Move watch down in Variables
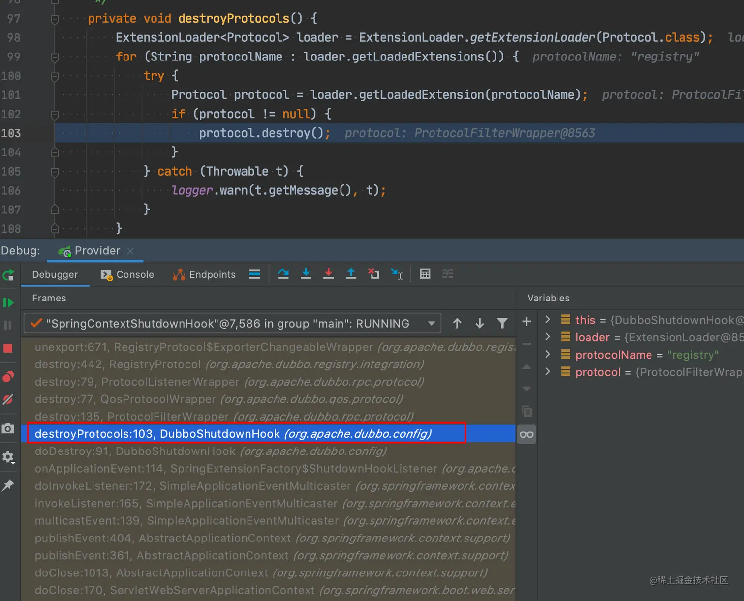Viewport: 744px width, 601px height. (x=527, y=389)
